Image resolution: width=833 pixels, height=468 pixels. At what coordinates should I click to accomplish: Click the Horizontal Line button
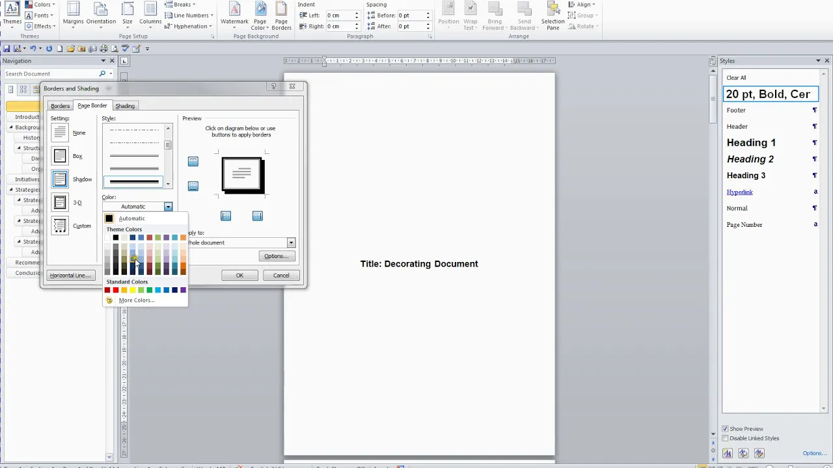[x=70, y=276]
